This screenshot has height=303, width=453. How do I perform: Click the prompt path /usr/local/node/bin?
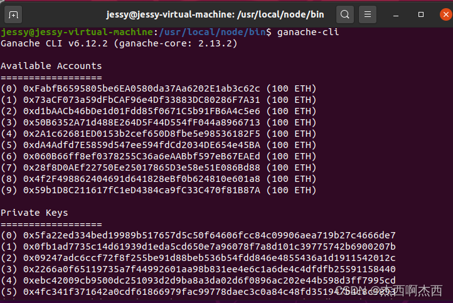click(x=212, y=32)
